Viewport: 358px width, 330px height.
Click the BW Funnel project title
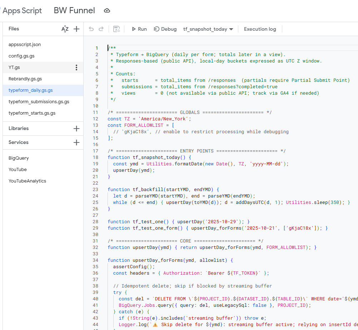pos(74,10)
